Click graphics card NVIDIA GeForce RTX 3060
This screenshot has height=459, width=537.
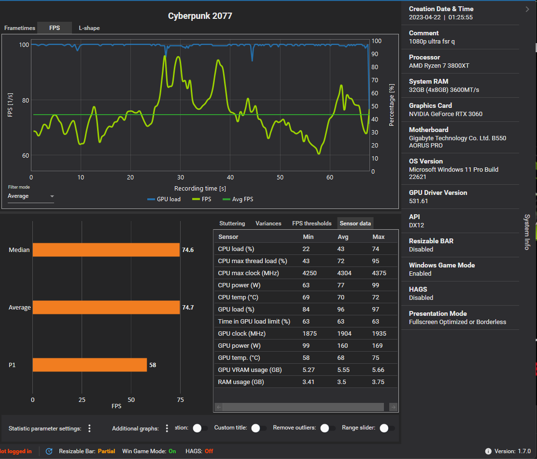(446, 114)
